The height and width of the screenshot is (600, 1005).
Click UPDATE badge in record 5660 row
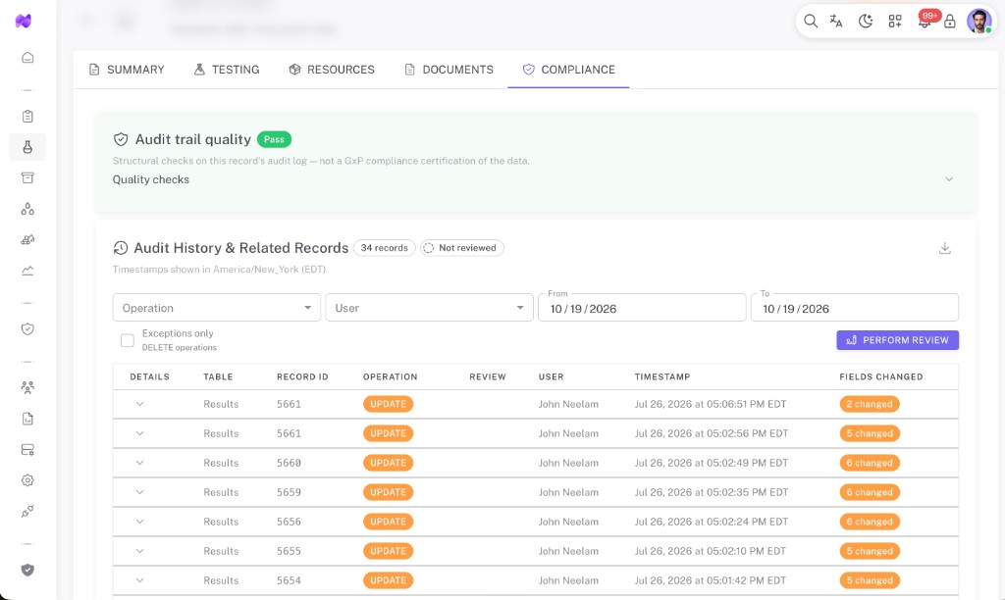(388, 463)
